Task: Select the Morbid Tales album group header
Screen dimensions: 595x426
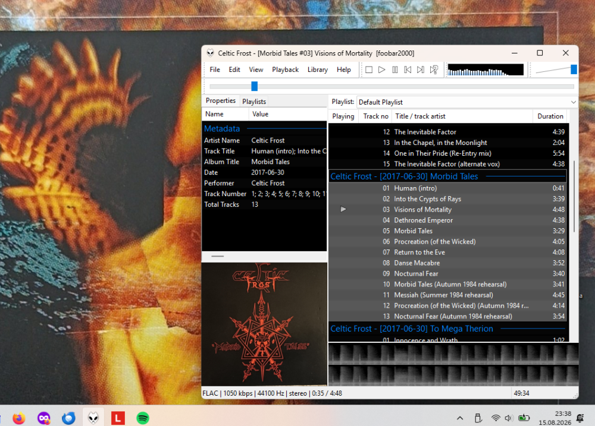Action: (x=448, y=176)
